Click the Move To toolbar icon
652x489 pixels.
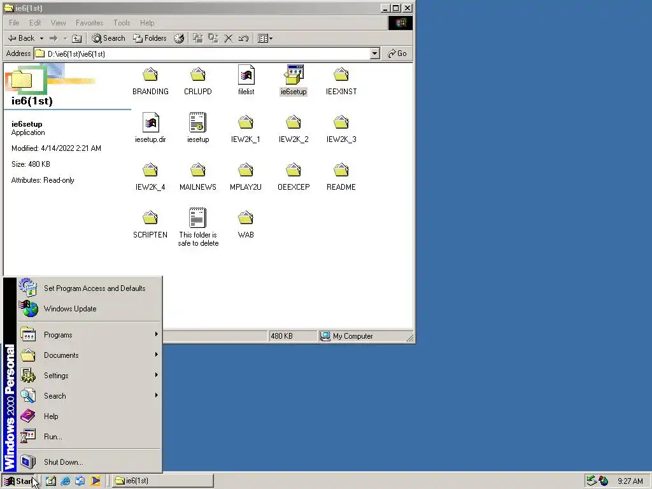click(198, 38)
